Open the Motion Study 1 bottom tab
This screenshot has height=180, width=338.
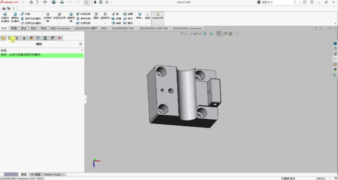pos(53,174)
